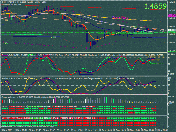The image size is (176, 132).
Task: Click the white 1.4859 current price tag on axis
Action: point(171,30)
